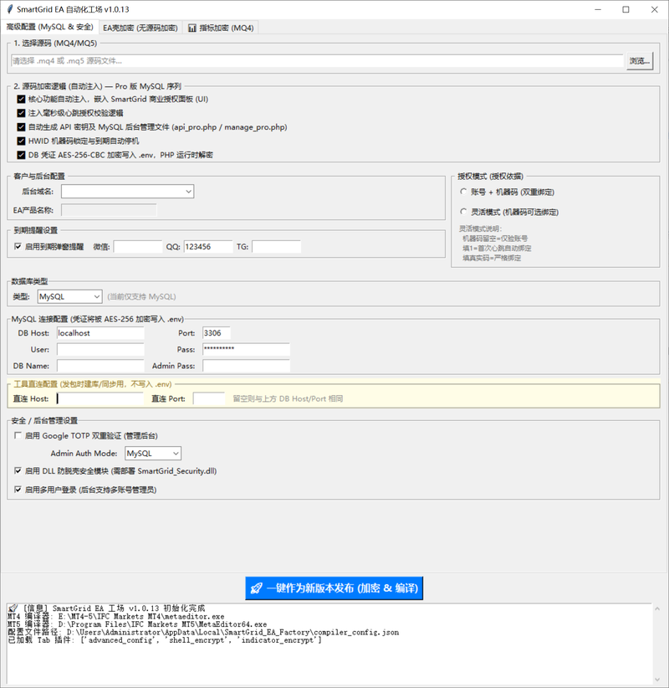Select 账号 + 机器码 (双重绑定) radio option
This screenshot has height=688, width=669.
[463, 192]
